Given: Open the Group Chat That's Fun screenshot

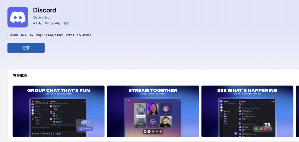Looking at the screenshot, I should point(58,111).
